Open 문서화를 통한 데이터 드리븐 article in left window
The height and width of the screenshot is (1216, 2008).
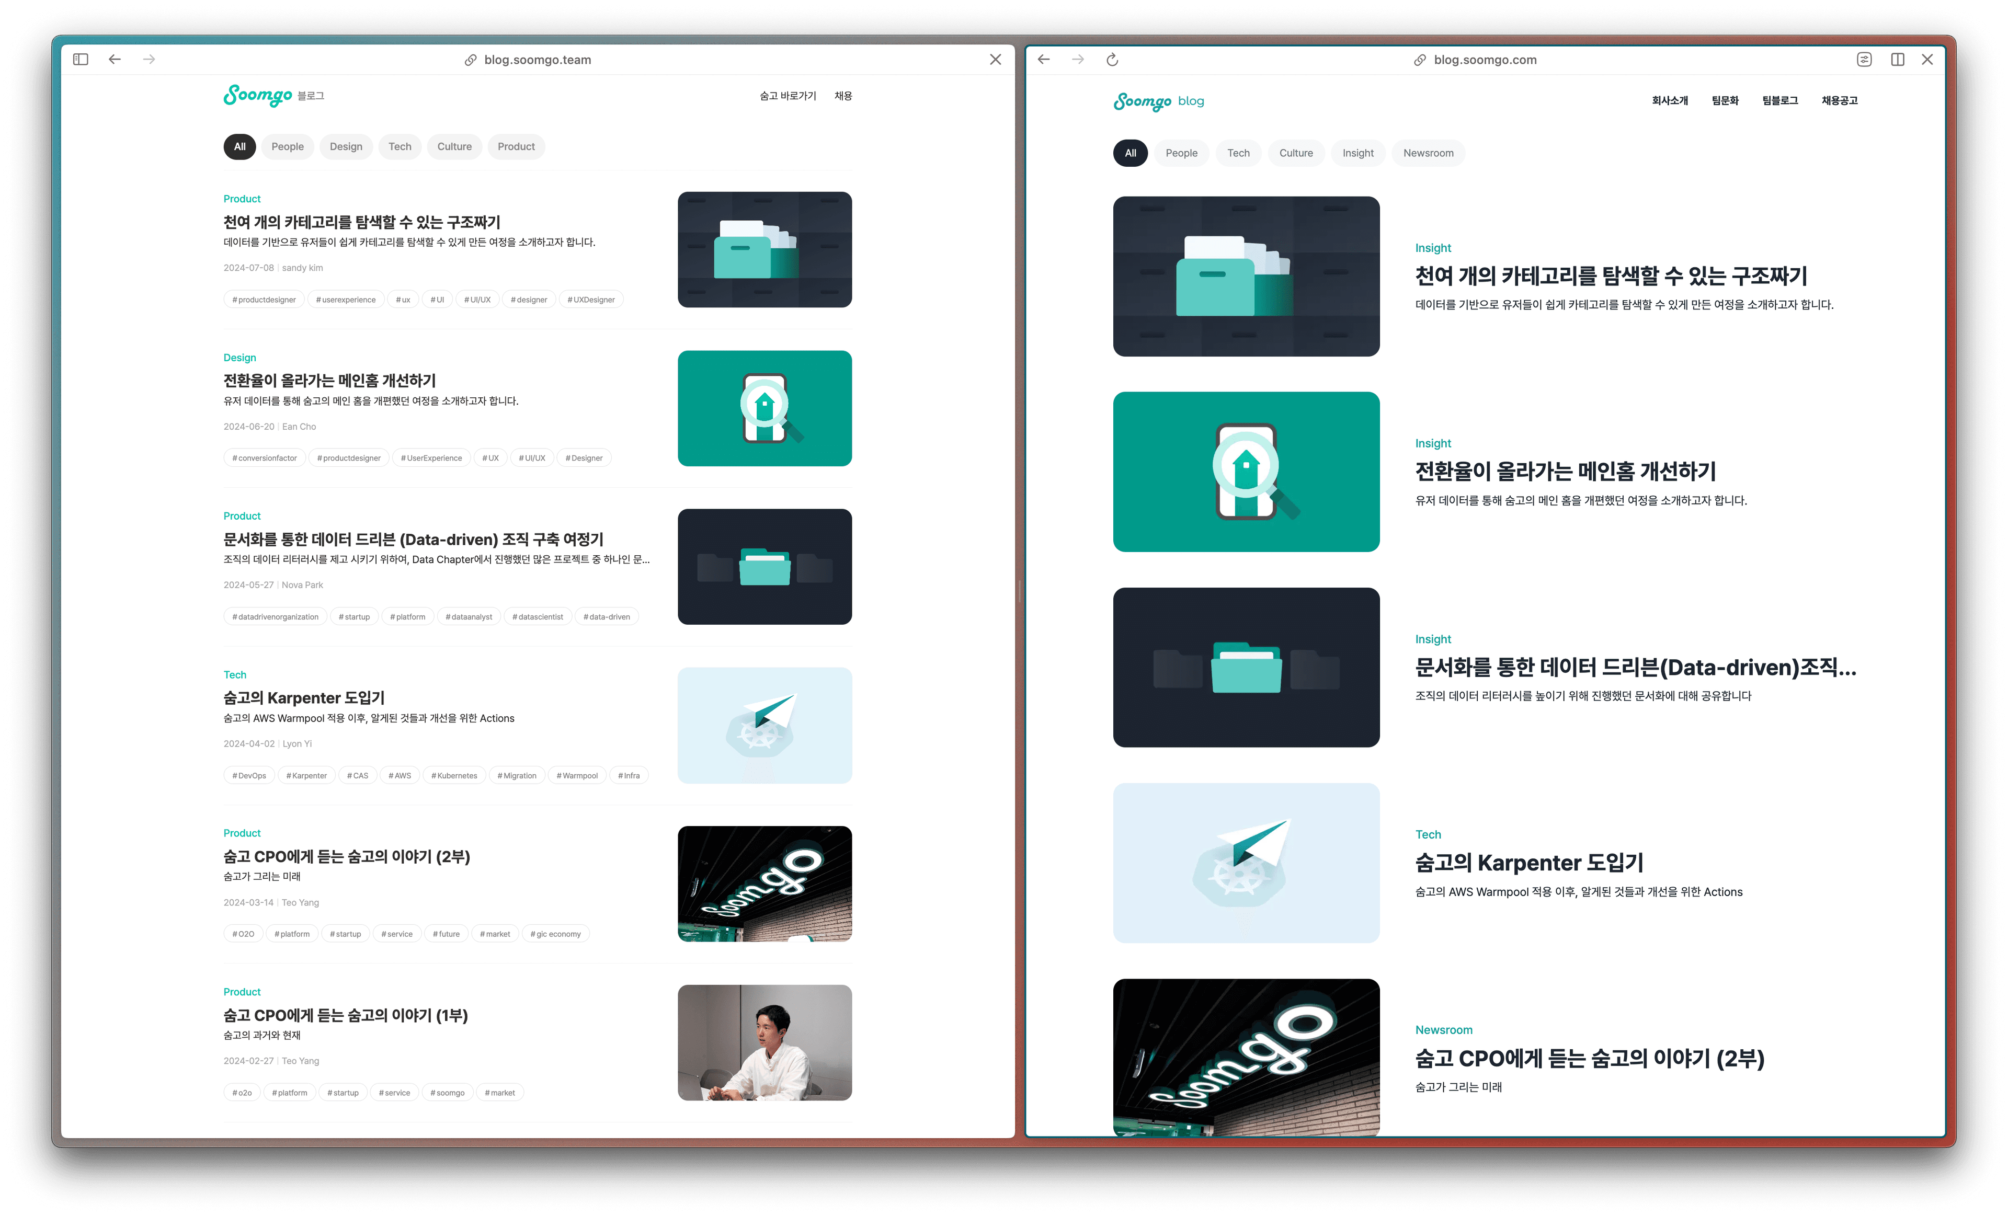pyautogui.click(x=414, y=539)
